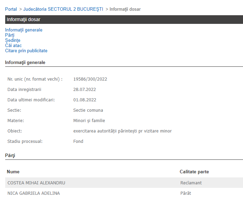Click the Informații dosar dark header bar
243x202 pixels.
coord(124,19)
